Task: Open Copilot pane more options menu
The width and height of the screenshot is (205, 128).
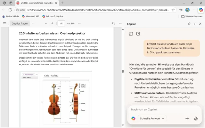Action: point(195,24)
